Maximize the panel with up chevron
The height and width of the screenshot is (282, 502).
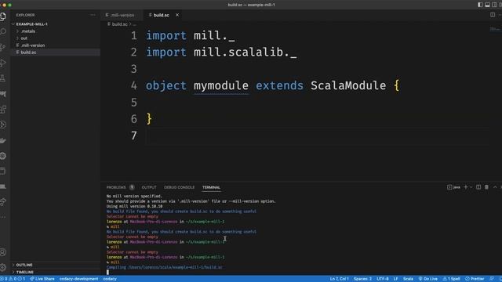[x=495, y=187]
